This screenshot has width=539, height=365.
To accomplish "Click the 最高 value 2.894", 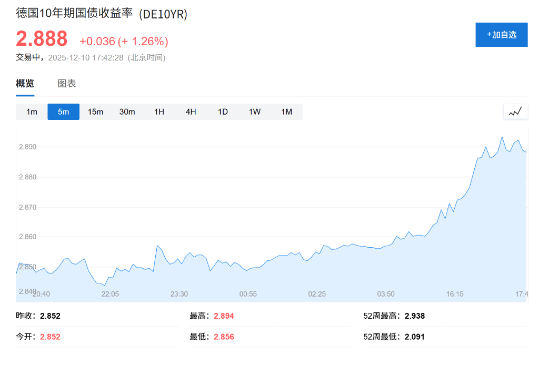I will [224, 316].
